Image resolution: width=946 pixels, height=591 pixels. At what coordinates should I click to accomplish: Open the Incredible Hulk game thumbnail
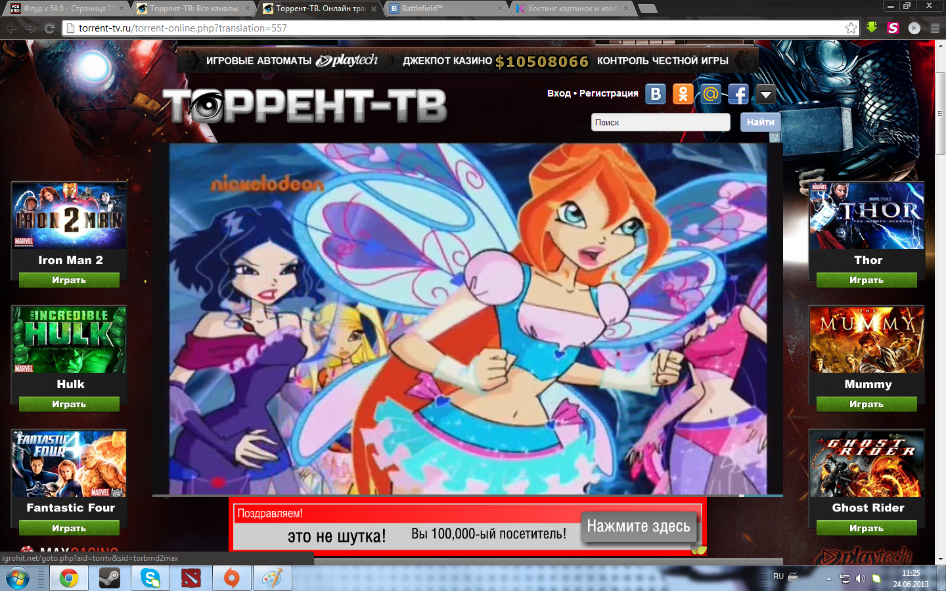(x=70, y=340)
